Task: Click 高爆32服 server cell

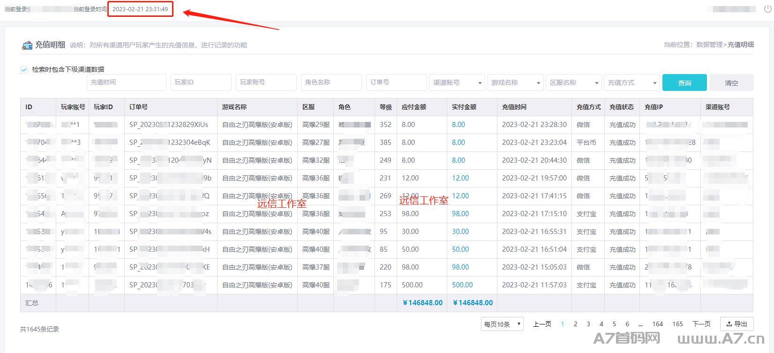Action: (x=316, y=160)
